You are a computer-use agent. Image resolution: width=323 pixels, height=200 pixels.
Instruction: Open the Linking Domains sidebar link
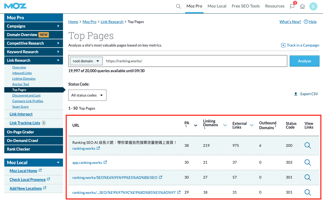coord(24,79)
